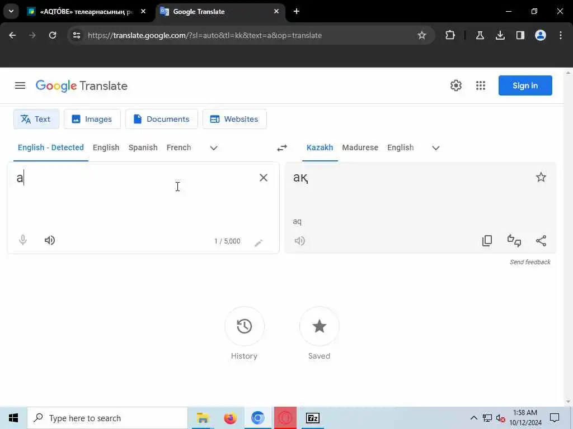573x429 pixels.
Task: Switch to the AQTÖBE browser tab
Action: coord(87,12)
